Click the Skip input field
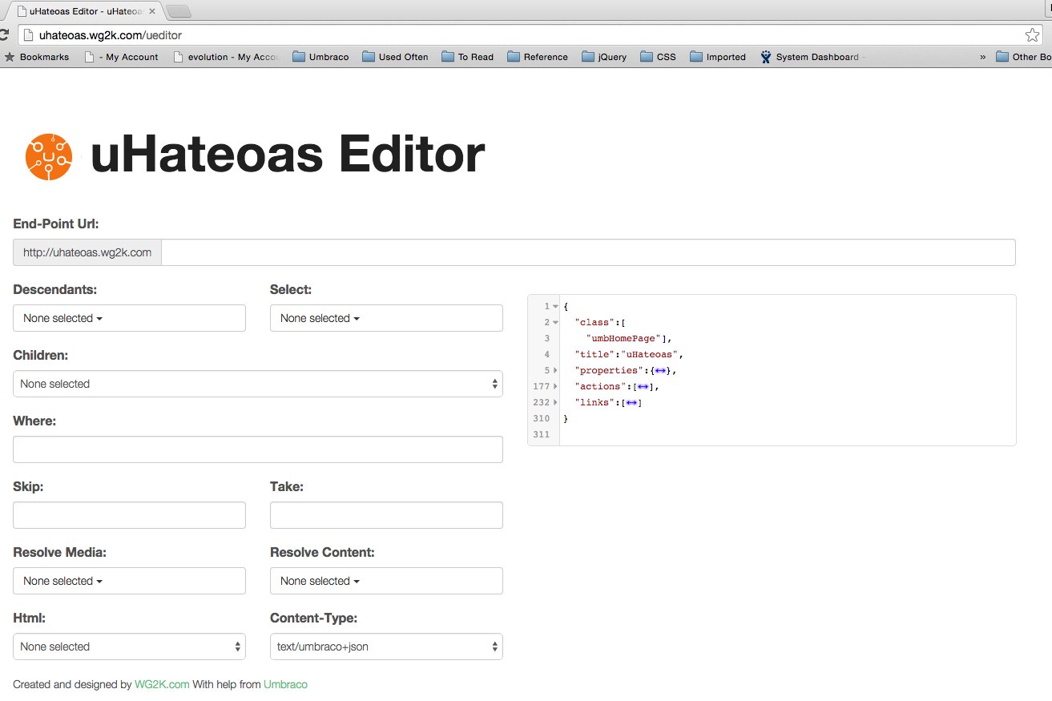This screenshot has height=701, width=1052. [x=129, y=515]
